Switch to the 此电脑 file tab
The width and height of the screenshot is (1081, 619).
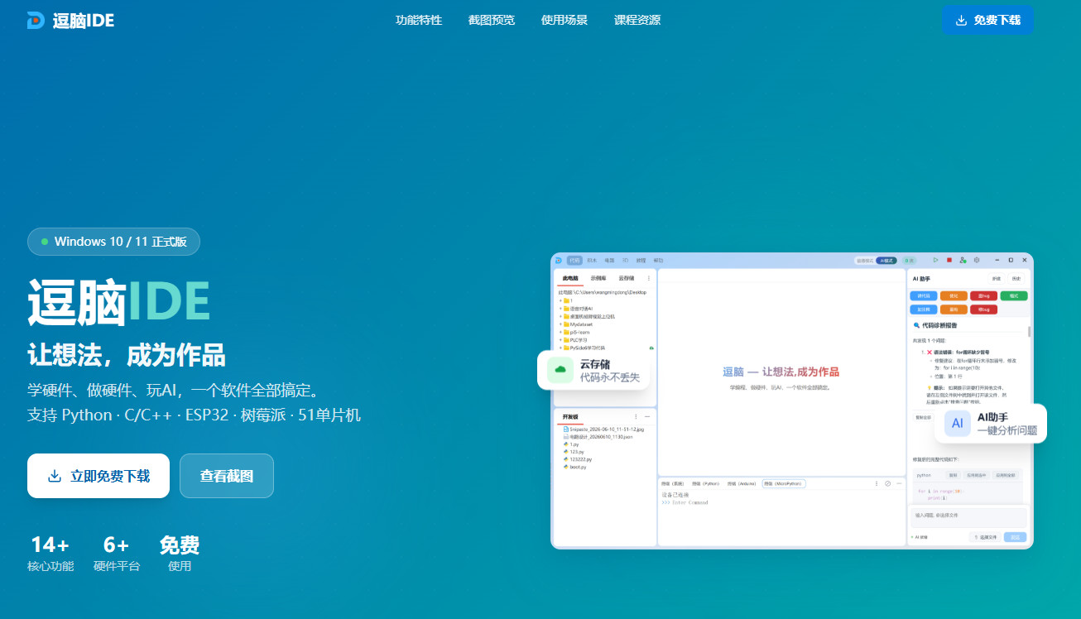(570, 279)
